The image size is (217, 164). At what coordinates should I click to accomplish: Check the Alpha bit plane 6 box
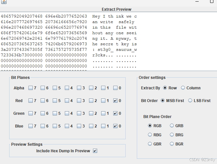pyautogui.click(x=43, y=88)
